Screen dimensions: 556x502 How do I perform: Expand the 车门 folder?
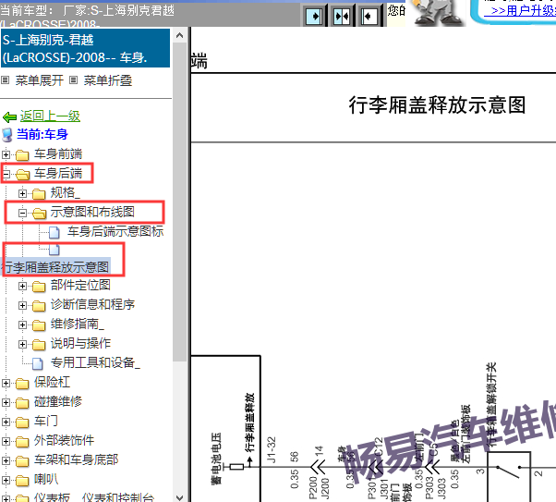click(x=6, y=422)
